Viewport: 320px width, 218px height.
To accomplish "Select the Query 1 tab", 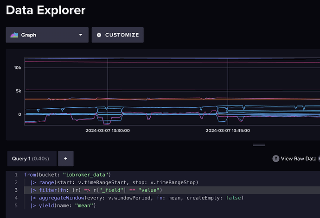I will tap(31, 158).
